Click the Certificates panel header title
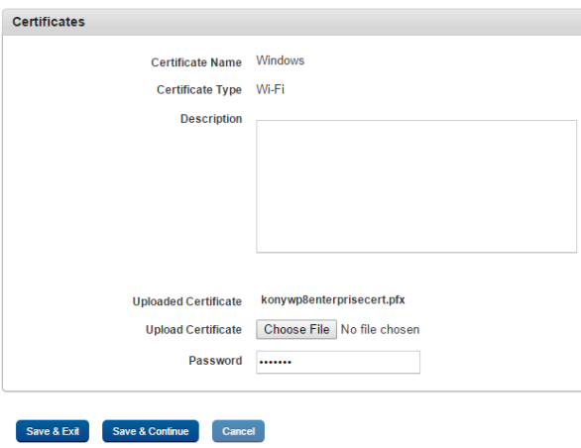The height and width of the screenshot is (448, 581). tap(49, 22)
